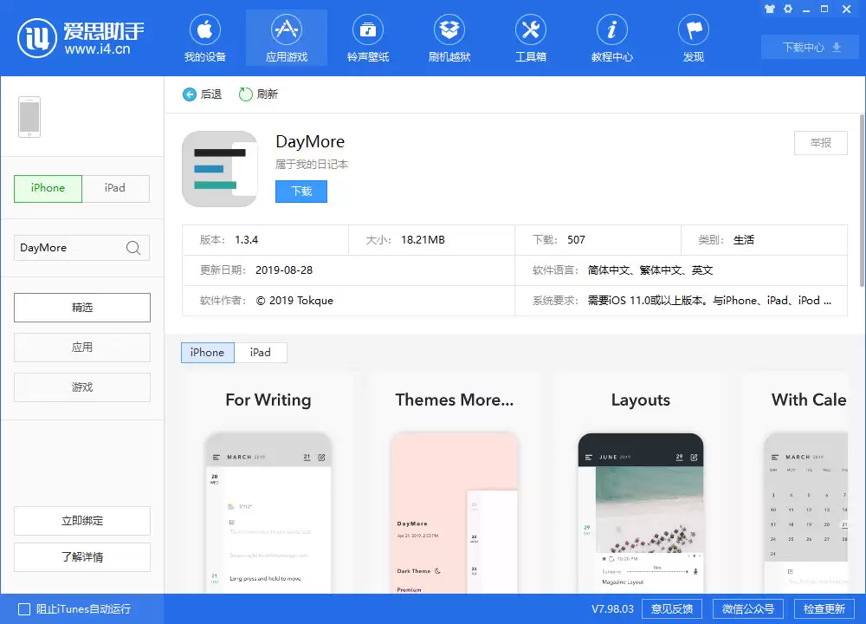Switch to iPad screenshots tab
This screenshot has width=866, height=624.
click(x=261, y=353)
